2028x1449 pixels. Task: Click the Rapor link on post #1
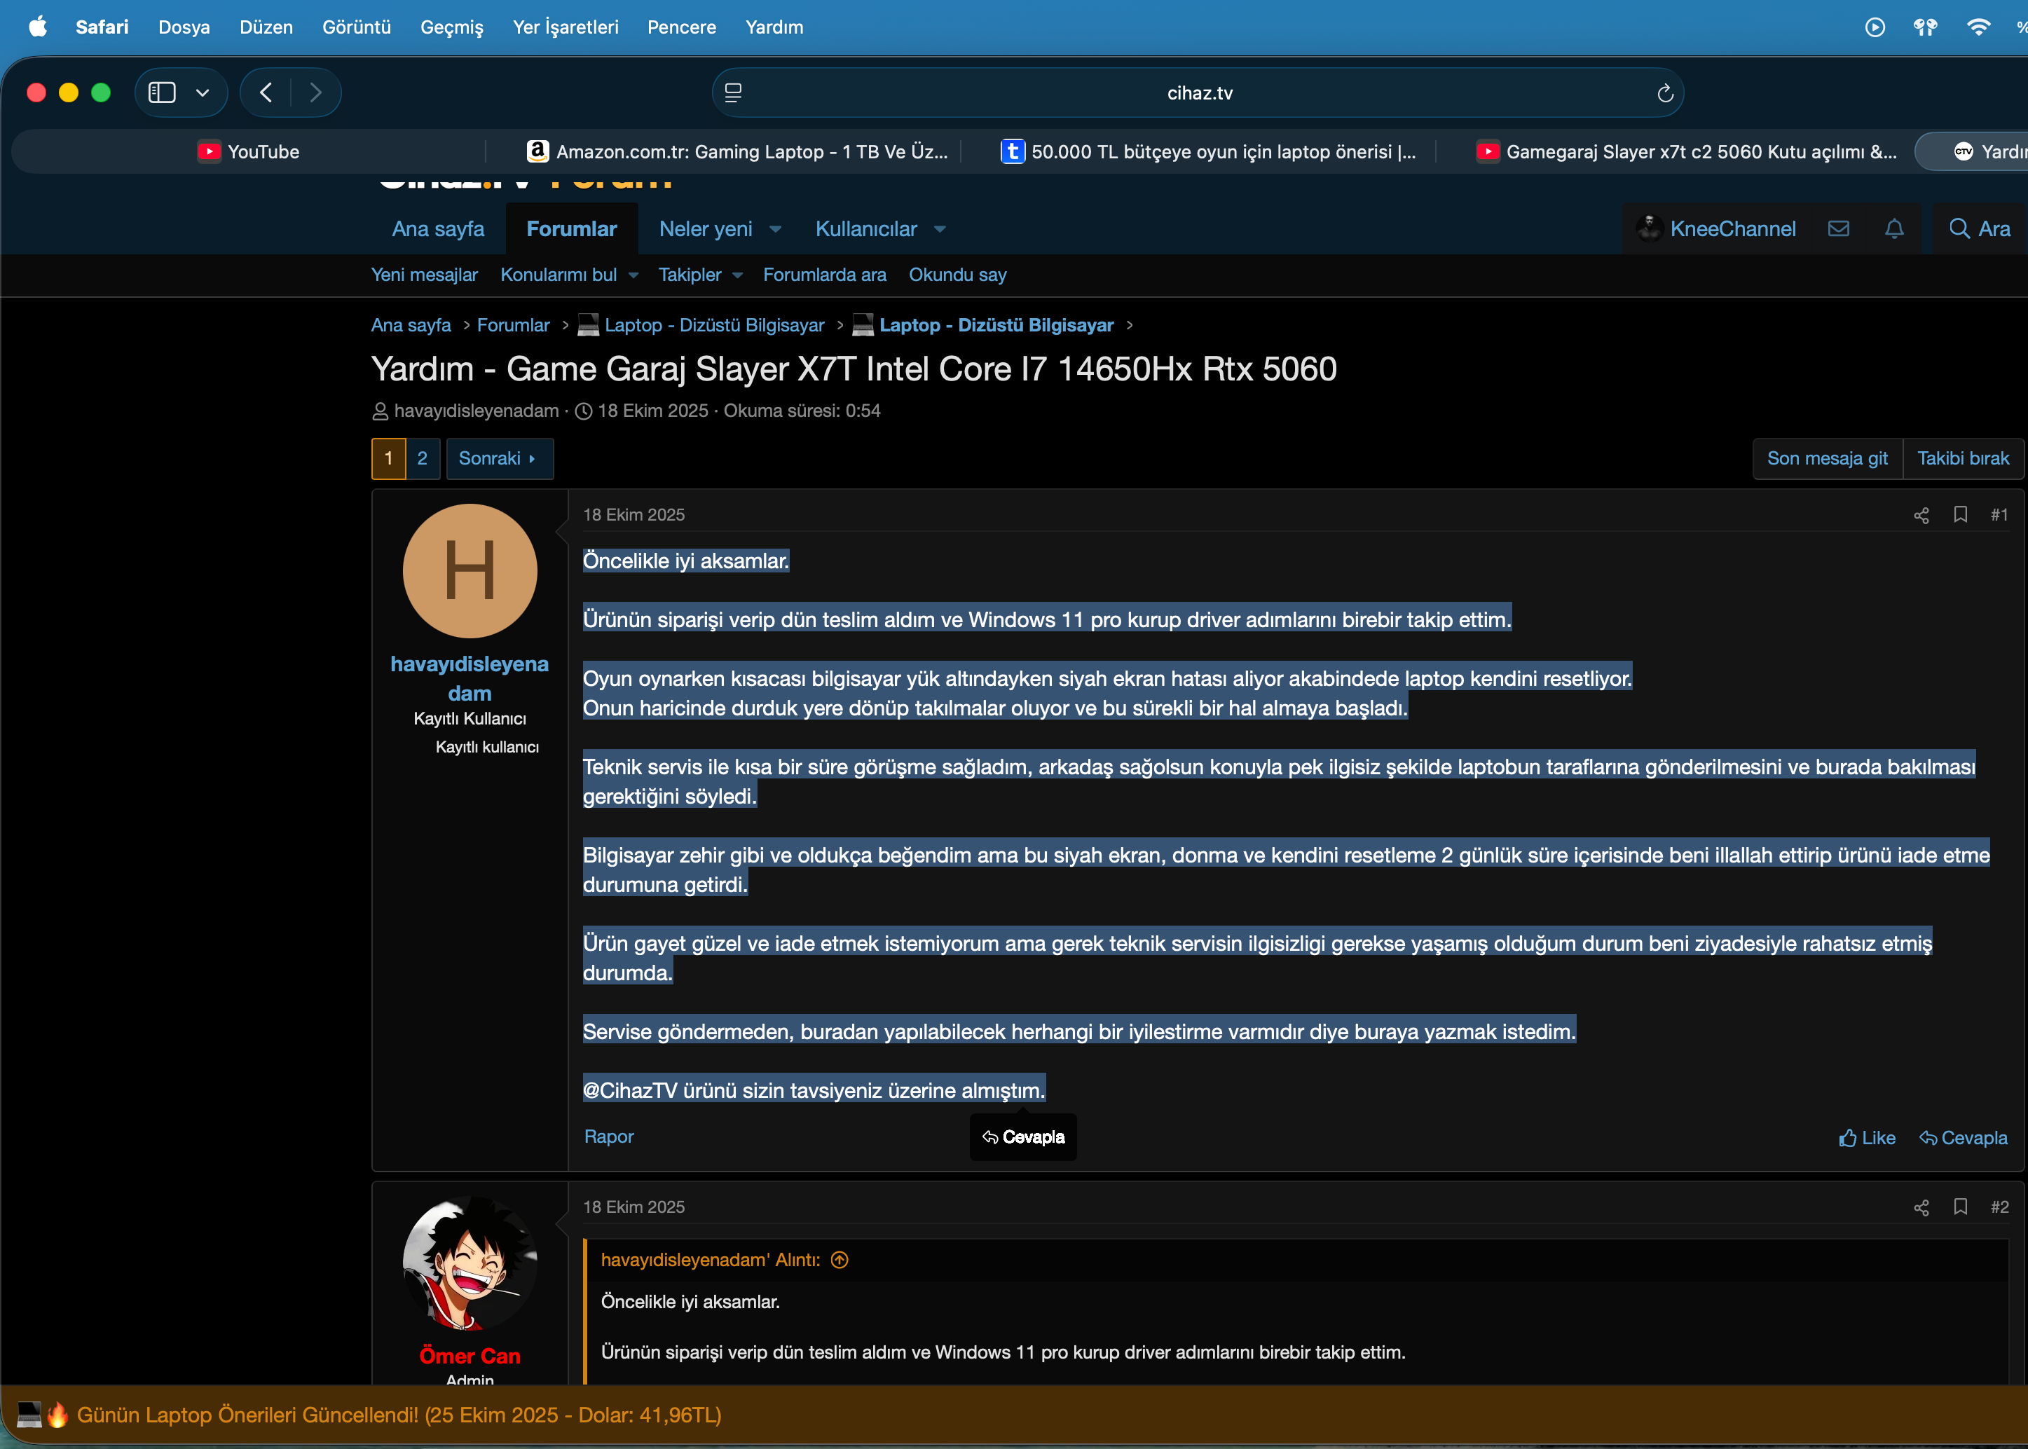coord(608,1136)
